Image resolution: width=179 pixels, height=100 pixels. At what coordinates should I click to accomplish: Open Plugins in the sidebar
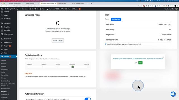[x=6, y=46]
